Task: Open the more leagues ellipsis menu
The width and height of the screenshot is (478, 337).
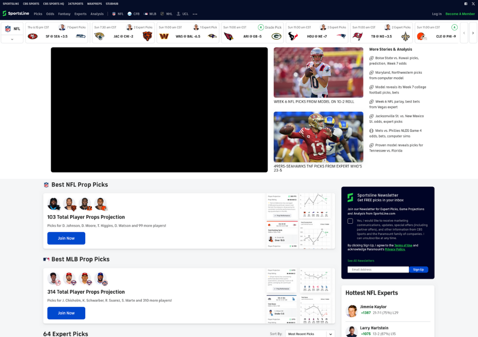Action: 195,14
